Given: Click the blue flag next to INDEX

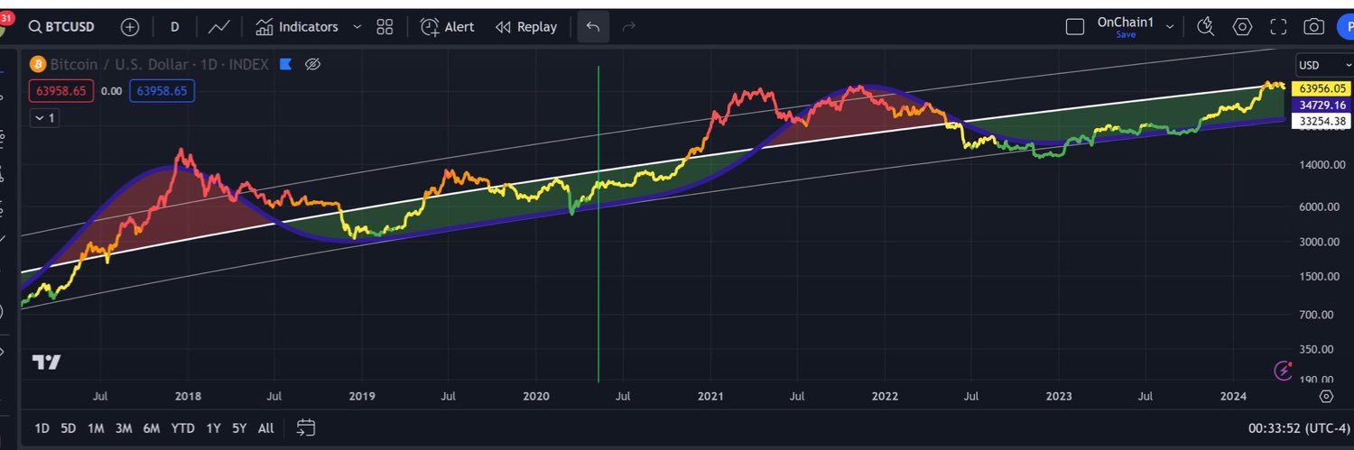Looking at the screenshot, I should pyautogui.click(x=285, y=64).
